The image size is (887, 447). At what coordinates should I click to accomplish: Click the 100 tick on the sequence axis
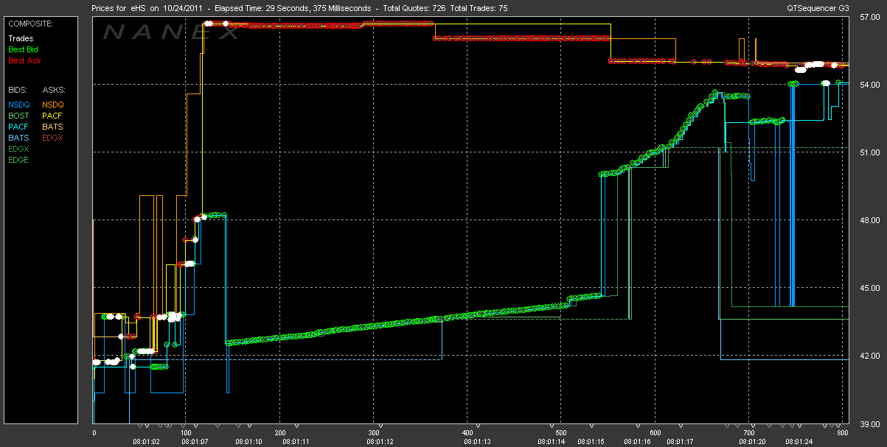[187, 433]
